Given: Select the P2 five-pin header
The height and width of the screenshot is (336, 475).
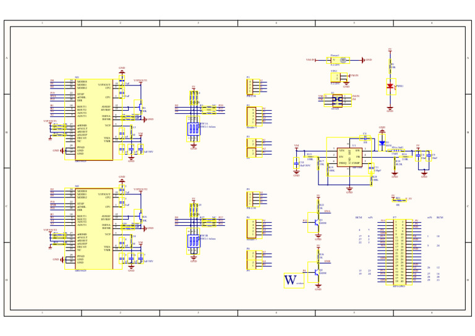Looking at the screenshot, I should click(x=255, y=116).
